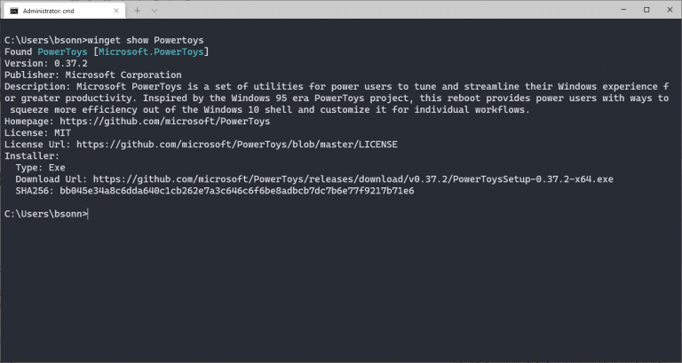Click the PowerToysSetup download URL
Image resolution: width=682 pixels, height=363 pixels.
[x=353, y=179]
